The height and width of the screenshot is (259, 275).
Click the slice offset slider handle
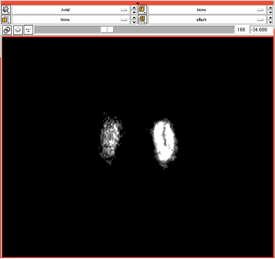coord(107,30)
